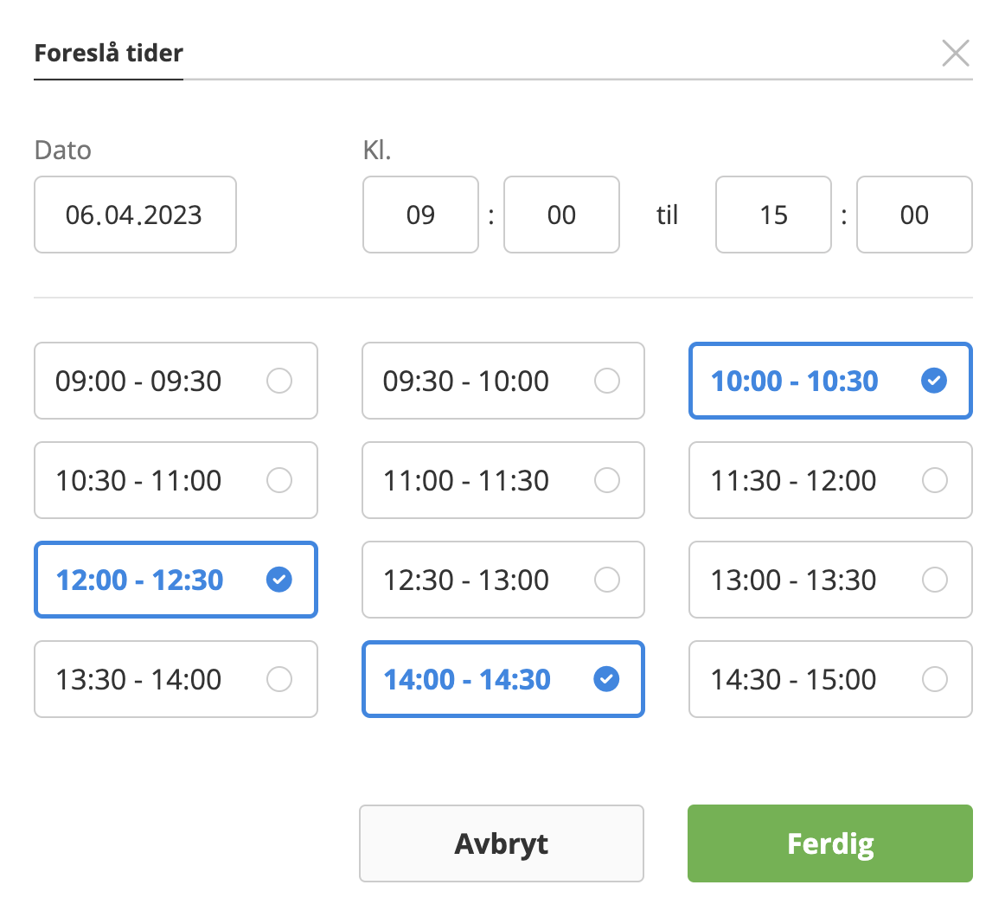Select the 13:00 - 13:30 time slot
The height and width of the screenshot is (917, 1005).
[x=830, y=580]
